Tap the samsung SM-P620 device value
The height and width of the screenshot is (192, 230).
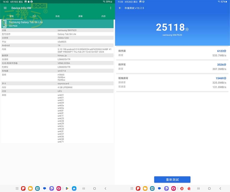coord(67,30)
